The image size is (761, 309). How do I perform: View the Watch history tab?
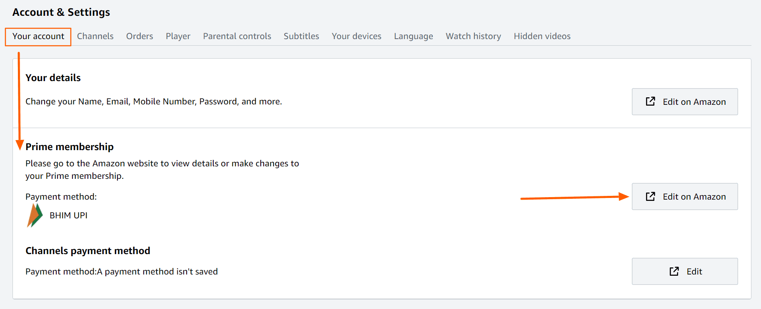pyautogui.click(x=473, y=36)
